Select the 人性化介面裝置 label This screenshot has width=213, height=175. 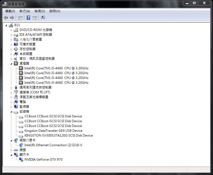[31, 40]
